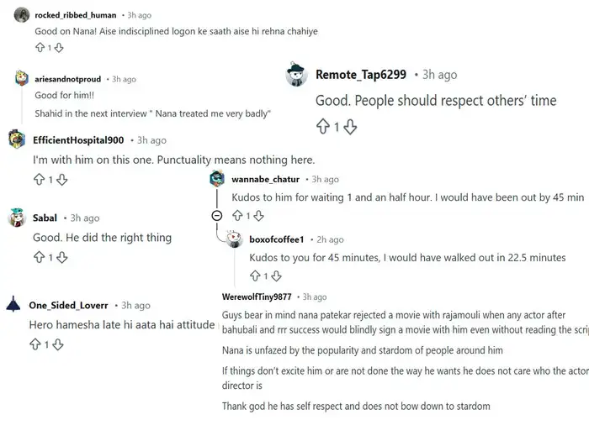Click Sabal's profile avatar

[16, 218]
